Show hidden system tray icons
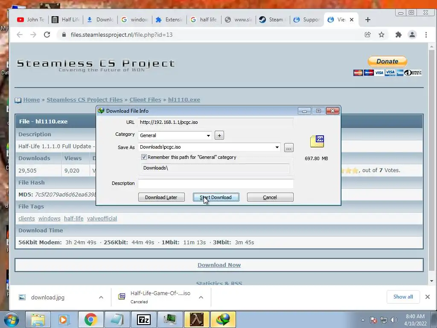The width and height of the screenshot is (437, 328). point(363,320)
